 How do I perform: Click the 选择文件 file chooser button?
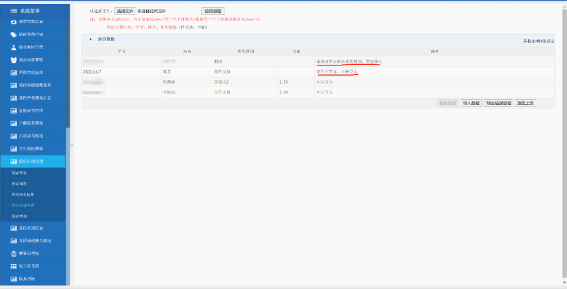pyautogui.click(x=124, y=11)
